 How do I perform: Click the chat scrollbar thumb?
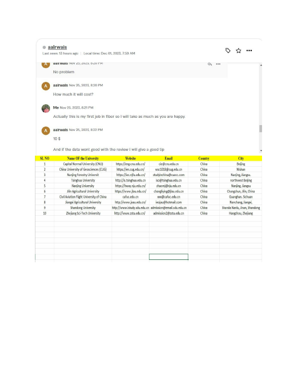tap(261, 128)
